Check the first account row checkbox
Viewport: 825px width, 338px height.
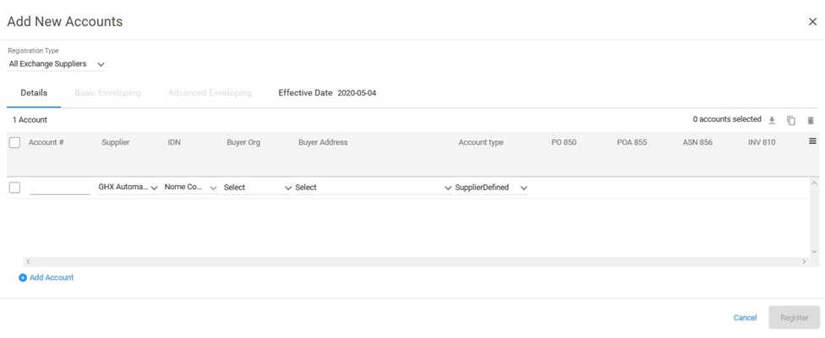(x=14, y=188)
